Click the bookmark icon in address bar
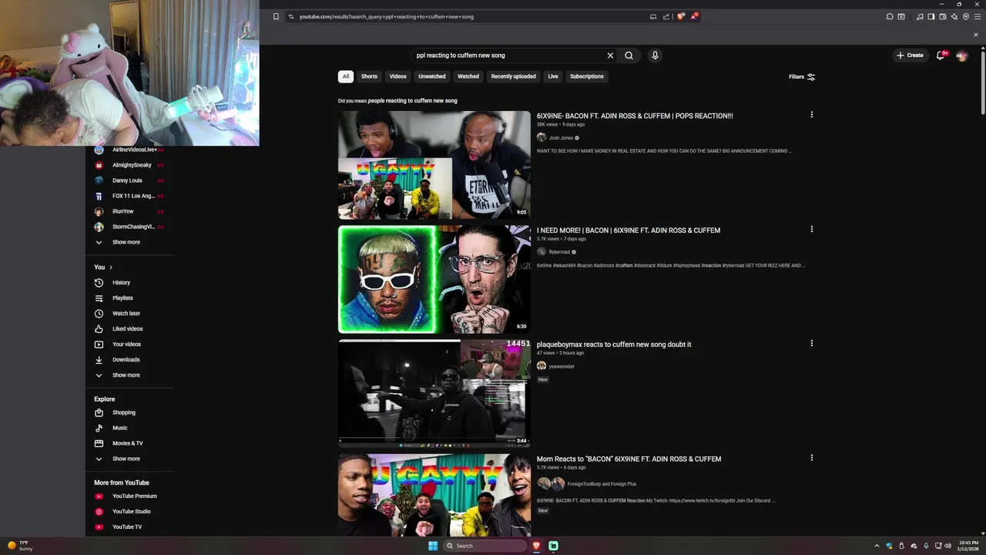This screenshot has height=555, width=986. [x=276, y=16]
